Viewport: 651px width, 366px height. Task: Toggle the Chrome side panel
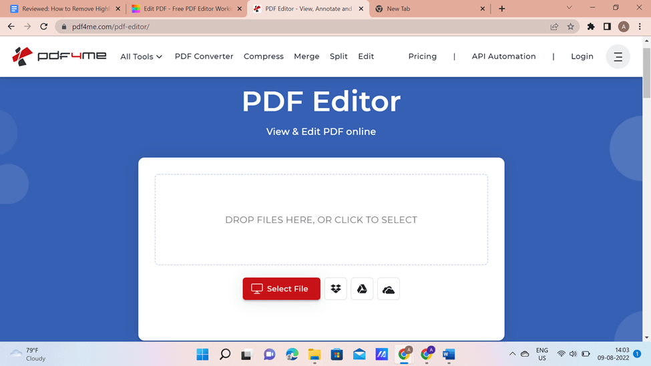click(607, 27)
